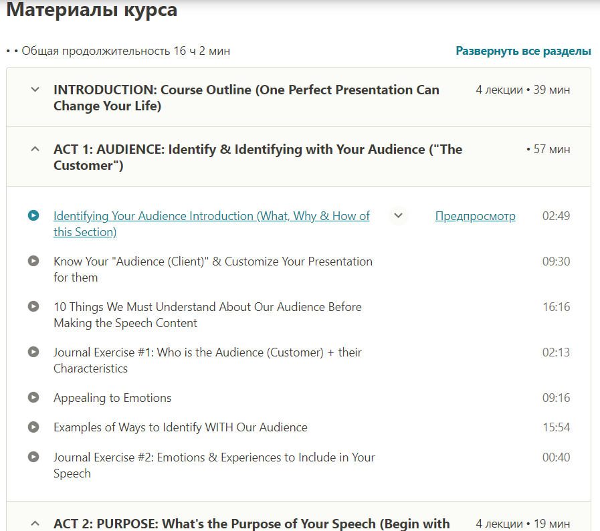This screenshot has width=600, height=531.
Task: Open Предпросмотр preview link
Action: pyautogui.click(x=475, y=216)
